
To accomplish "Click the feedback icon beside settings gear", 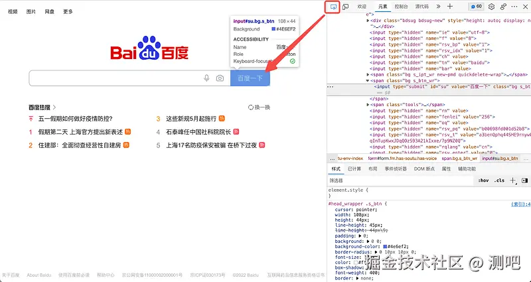I will click(503, 7).
